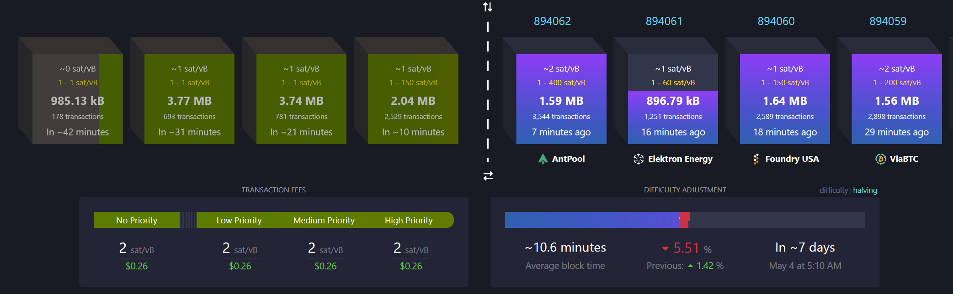This screenshot has height=294, width=953.
Task: Open the 1.56 MB ViaBTC block
Action: tap(896, 99)
